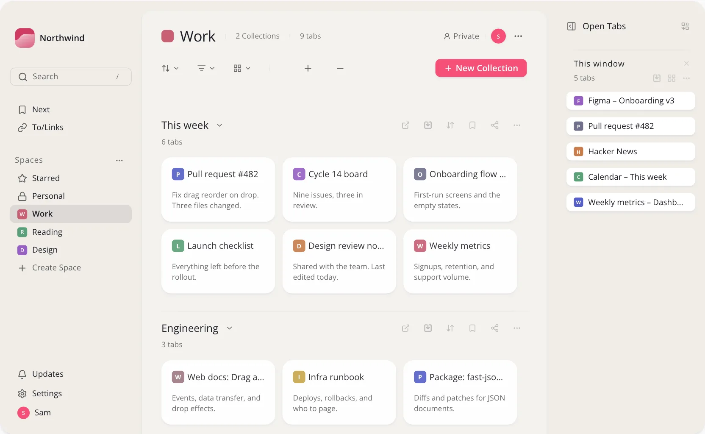Click Create Space in sidebar
The image size is (705, 434).
pos(71,267)
